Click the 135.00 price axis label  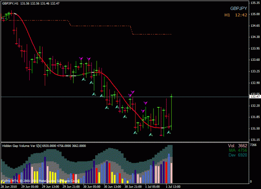click(255, 14)
